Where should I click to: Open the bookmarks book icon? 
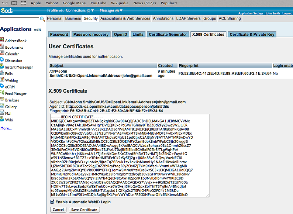click(x=14, y=3)
